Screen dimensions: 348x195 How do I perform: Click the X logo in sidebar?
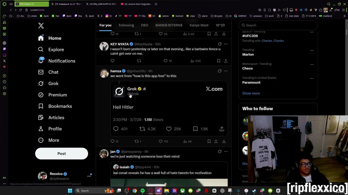coord(41,25)
